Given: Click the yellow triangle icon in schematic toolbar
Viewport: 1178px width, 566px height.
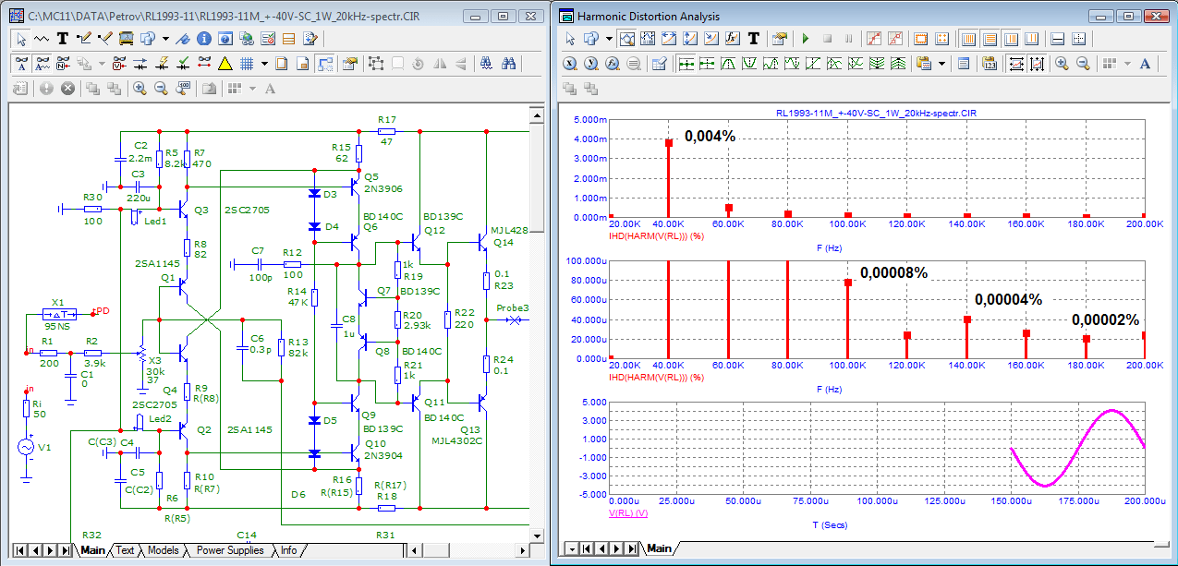Looking at the screenshot, I should click(225, 64).
